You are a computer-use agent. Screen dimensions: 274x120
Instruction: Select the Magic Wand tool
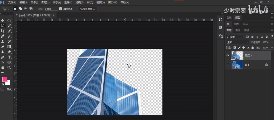pos(9,26)
